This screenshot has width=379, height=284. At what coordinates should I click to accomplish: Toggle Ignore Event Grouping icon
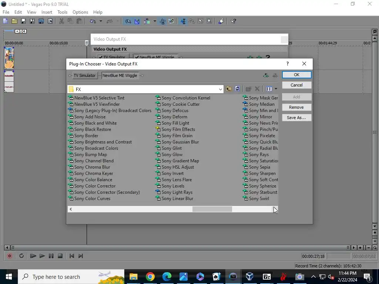(x=171, y=21)
